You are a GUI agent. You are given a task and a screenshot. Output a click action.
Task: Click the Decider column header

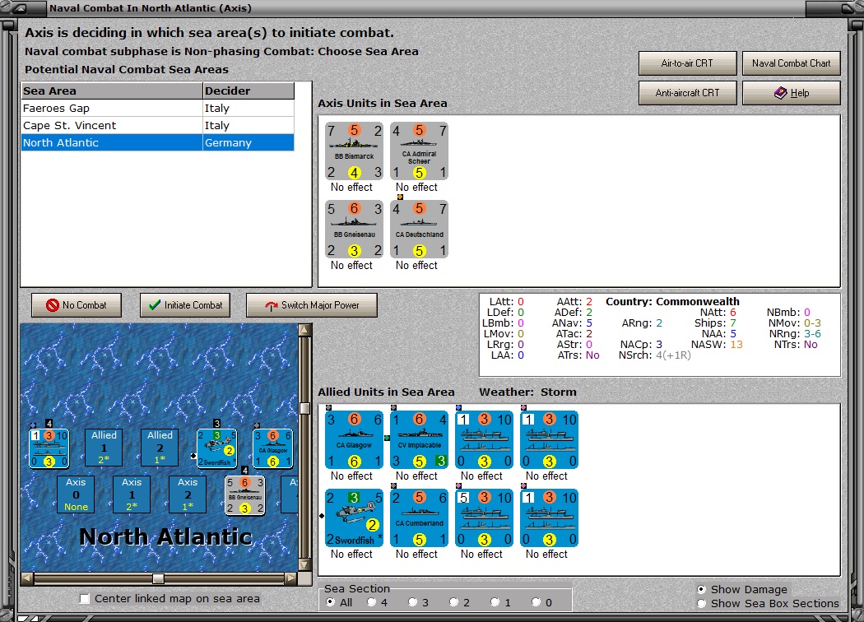(249, 91)
